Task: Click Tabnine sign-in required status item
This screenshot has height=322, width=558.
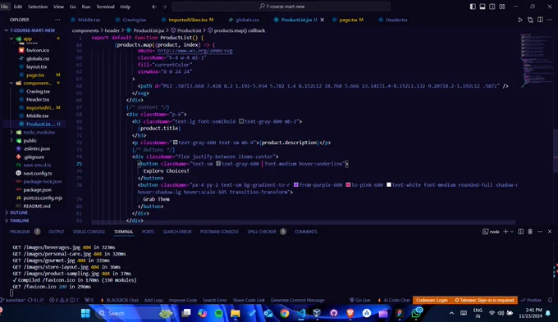Action: (484, 300)
